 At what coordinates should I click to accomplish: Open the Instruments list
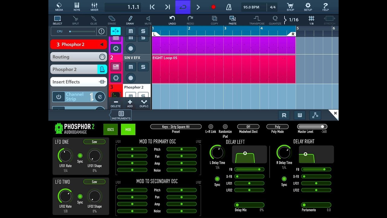click(121, 115)
